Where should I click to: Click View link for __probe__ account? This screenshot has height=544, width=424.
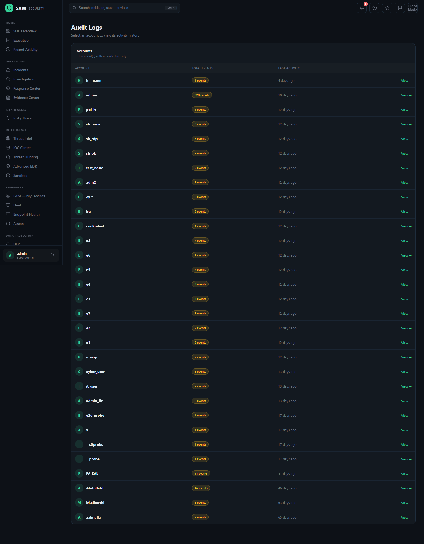pos(406,459)
